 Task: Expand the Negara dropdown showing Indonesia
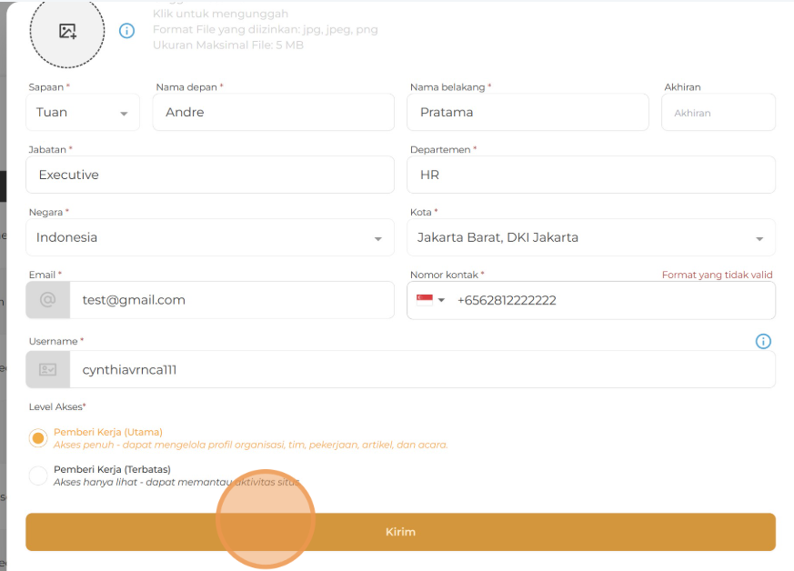pos(208,238)
